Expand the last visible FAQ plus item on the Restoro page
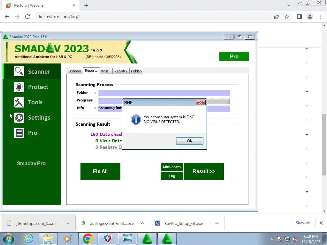This screenshot has width=327, height=245. [x=307, y=206]
